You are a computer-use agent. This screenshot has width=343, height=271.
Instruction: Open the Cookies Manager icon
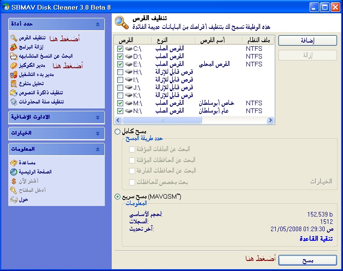coord(14,65)
